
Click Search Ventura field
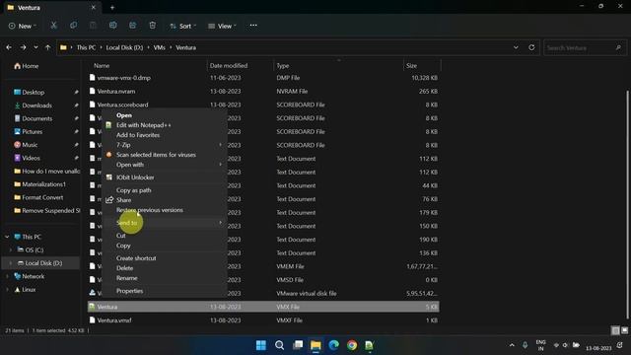click(585, 48)
